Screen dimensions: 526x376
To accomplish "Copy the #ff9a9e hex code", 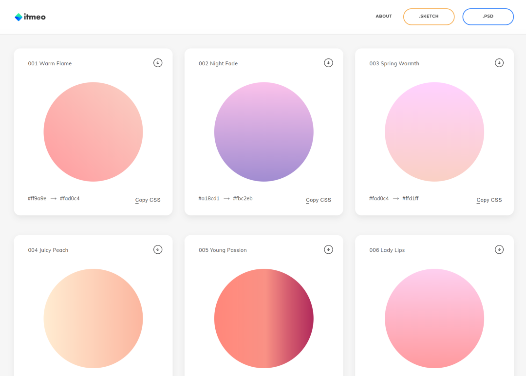I will coord(37,199).
